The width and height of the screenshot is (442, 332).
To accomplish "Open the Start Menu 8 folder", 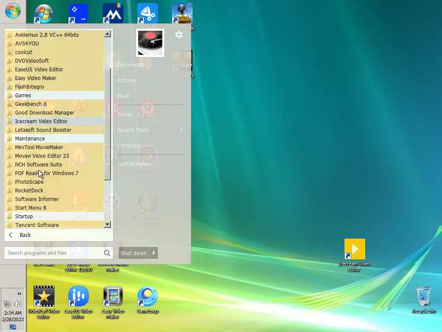I will pos(54,208).
